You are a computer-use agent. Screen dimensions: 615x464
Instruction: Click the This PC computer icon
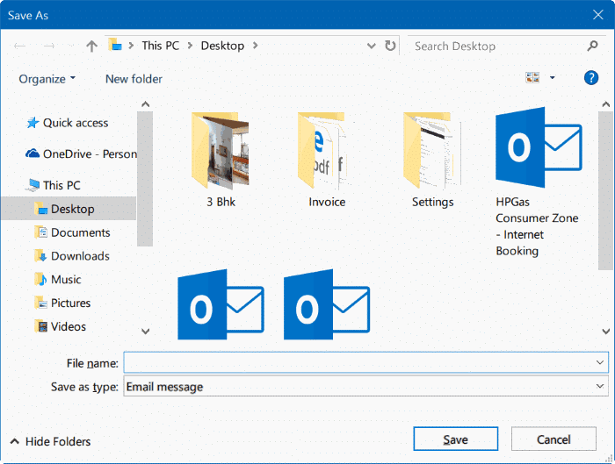coord(33,185)
